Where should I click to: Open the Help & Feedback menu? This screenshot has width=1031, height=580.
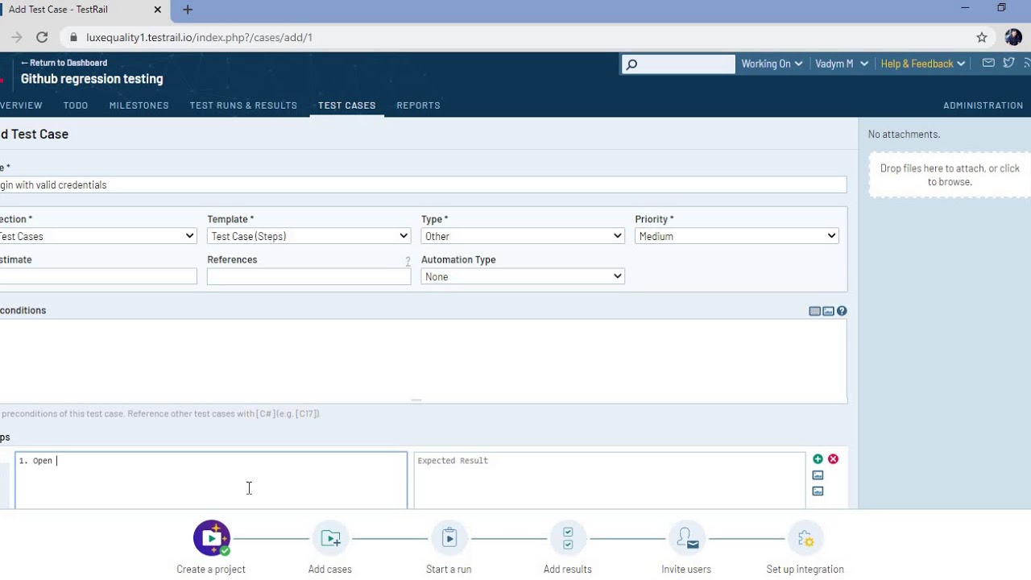pos(923,64)
